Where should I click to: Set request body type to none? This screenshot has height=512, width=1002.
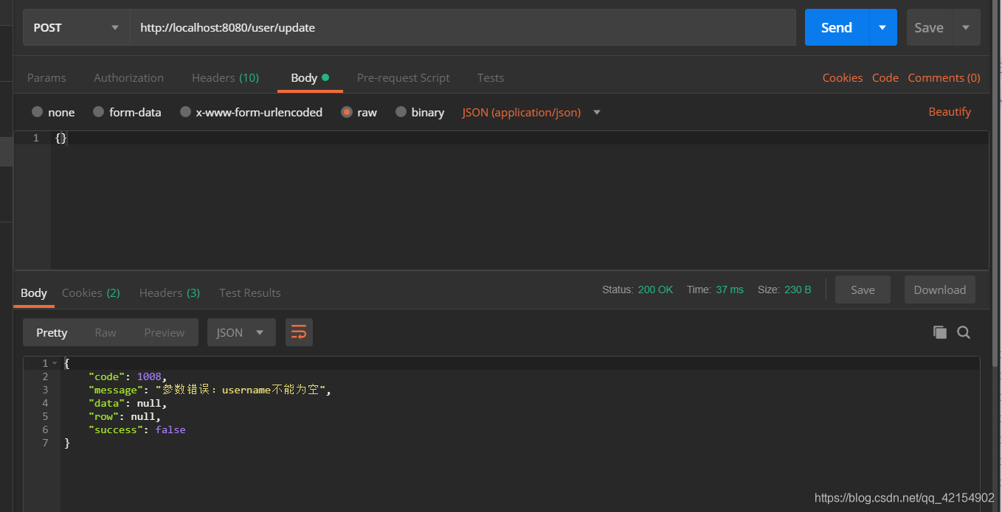click(53, 112)
